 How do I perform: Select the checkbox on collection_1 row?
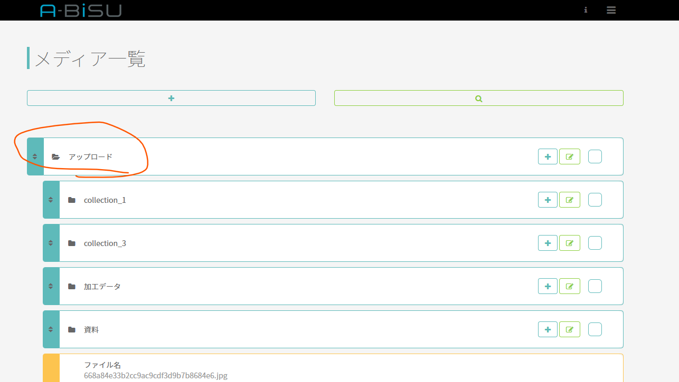(x=595, y=200)
